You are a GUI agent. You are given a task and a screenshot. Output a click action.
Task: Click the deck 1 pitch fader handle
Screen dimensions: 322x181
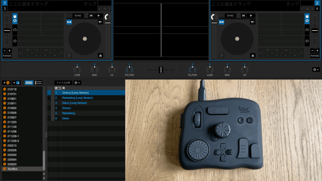click(7, 31)
